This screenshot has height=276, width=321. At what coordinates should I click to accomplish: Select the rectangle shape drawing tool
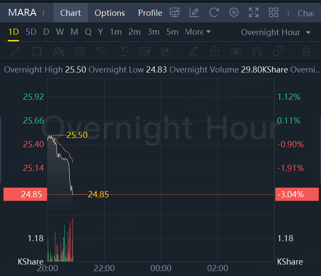(x=37, y=51)
